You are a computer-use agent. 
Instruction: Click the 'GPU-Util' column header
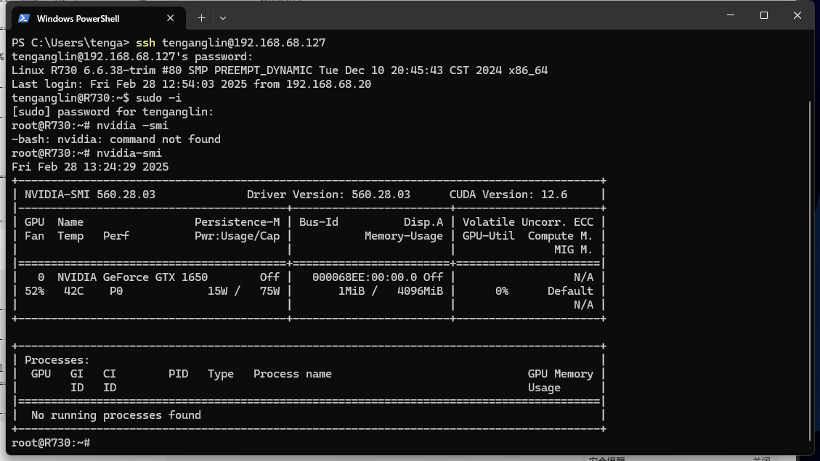pos(489,236)
